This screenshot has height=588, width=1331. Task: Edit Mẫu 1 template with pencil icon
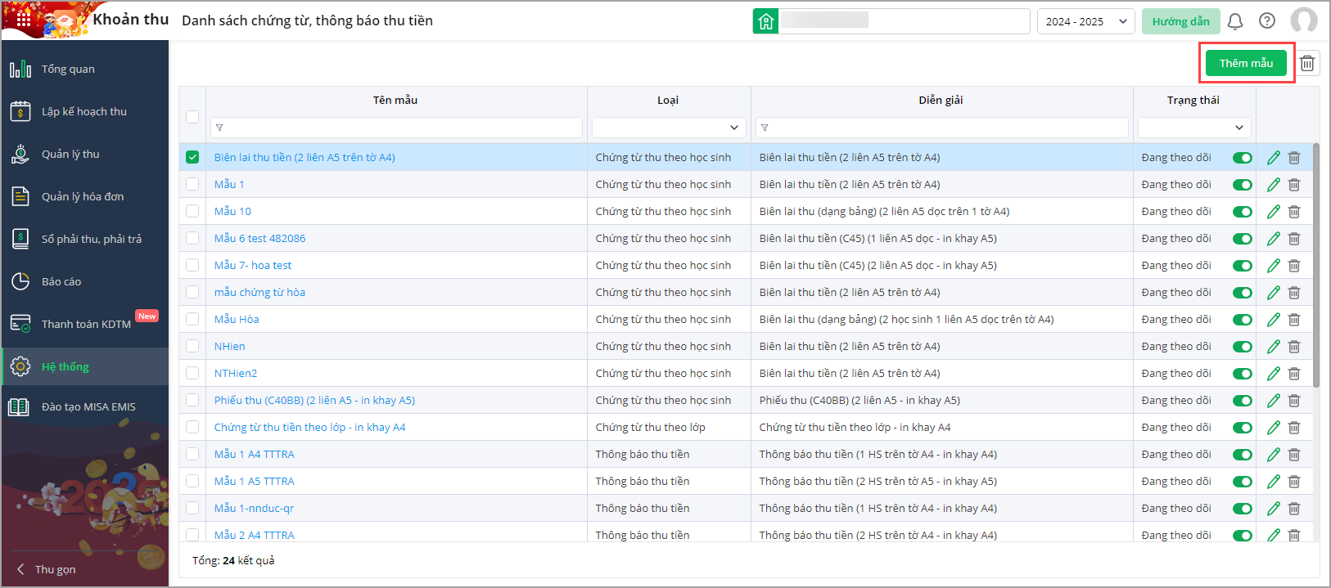(x=1274, y=185)
